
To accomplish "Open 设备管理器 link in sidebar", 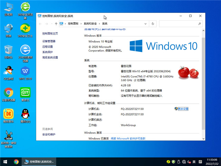I will 49,41.
